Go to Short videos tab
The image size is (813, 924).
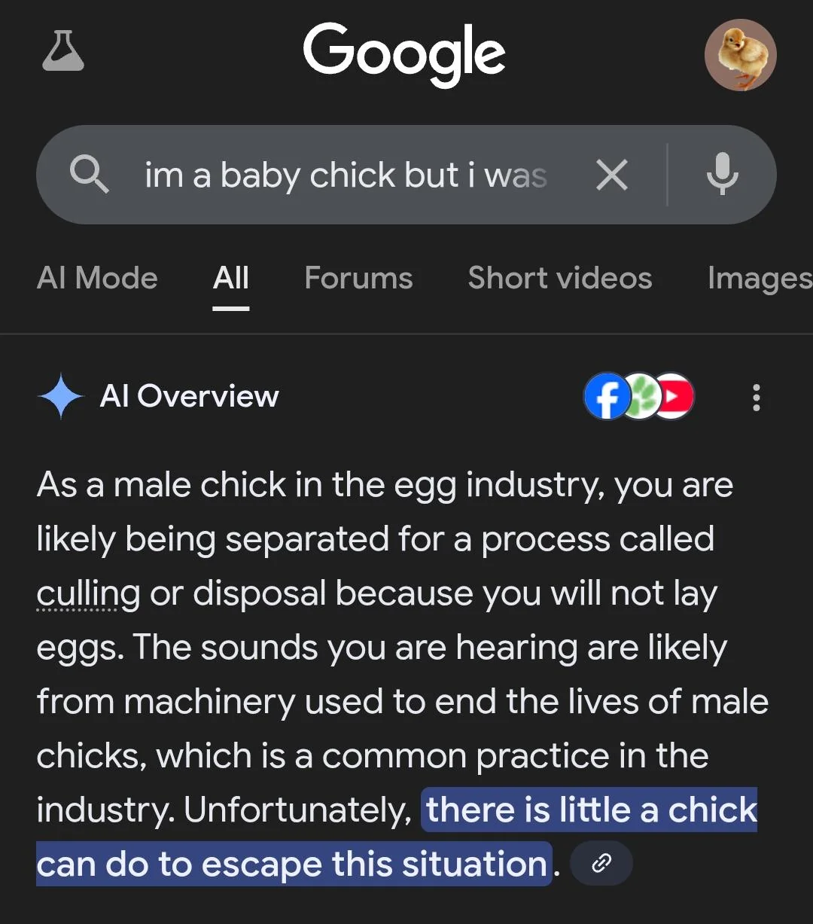tap(559, 279)
